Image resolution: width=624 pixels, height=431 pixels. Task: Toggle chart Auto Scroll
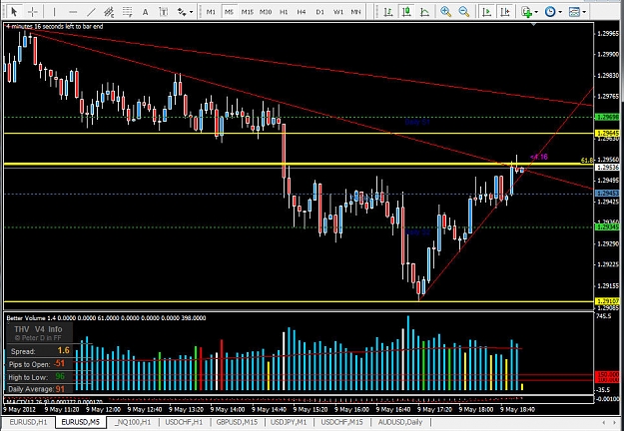pos(486,12)
